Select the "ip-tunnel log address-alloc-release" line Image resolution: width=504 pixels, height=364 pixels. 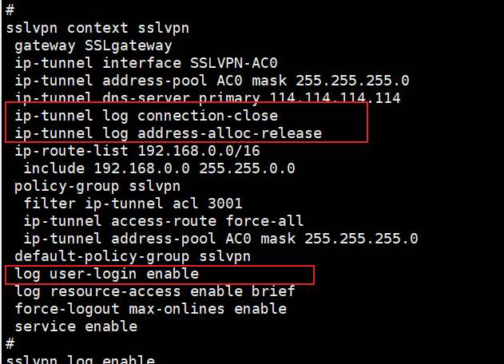pos(168,133)
